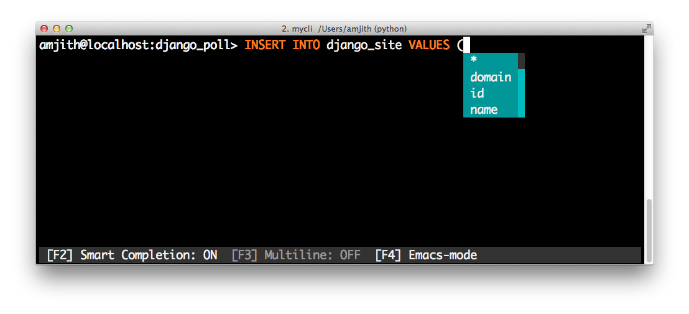The width and height of the screenshot is (689, 314).
Task: Click the 'INSERT' keyword in the command
Action: tap(265, 45)
